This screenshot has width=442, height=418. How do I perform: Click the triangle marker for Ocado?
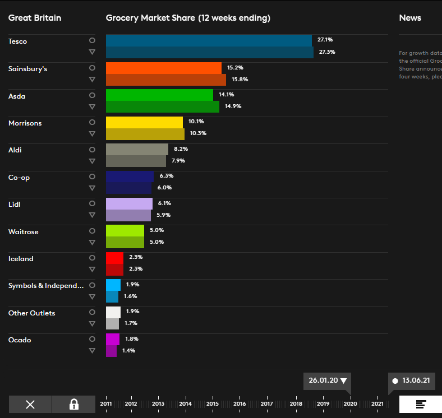click(92, 351)
